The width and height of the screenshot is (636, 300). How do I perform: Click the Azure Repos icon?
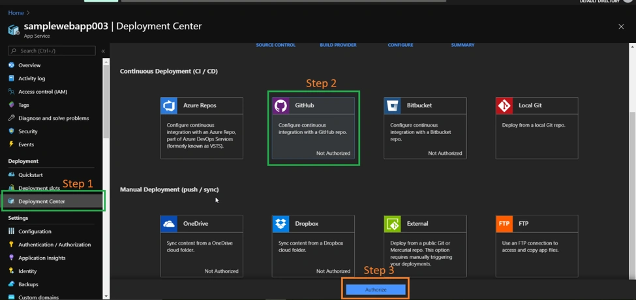(x=169, y=105)
